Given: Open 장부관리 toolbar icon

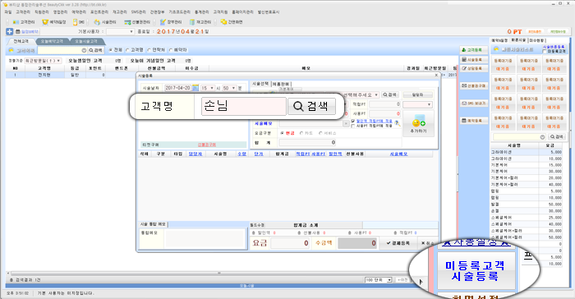Looking at the screenshot, I should [171, 22].
